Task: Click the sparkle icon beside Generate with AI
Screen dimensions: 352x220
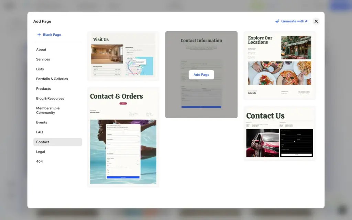Action: [x=277, y=21]
